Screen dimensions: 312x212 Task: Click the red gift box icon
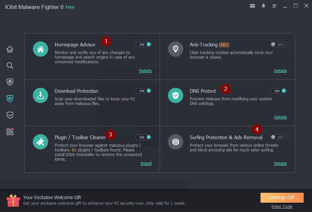pos(13,200)
